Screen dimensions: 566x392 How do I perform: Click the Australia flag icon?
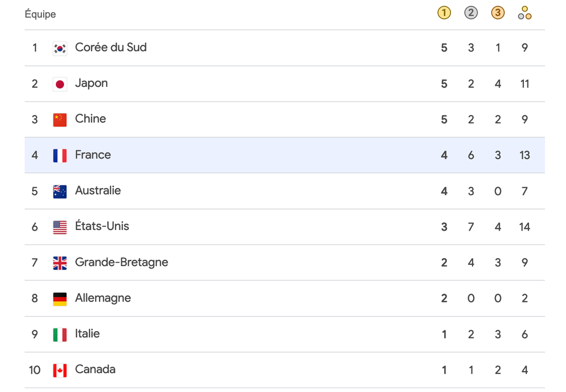[x=60, y=191]
